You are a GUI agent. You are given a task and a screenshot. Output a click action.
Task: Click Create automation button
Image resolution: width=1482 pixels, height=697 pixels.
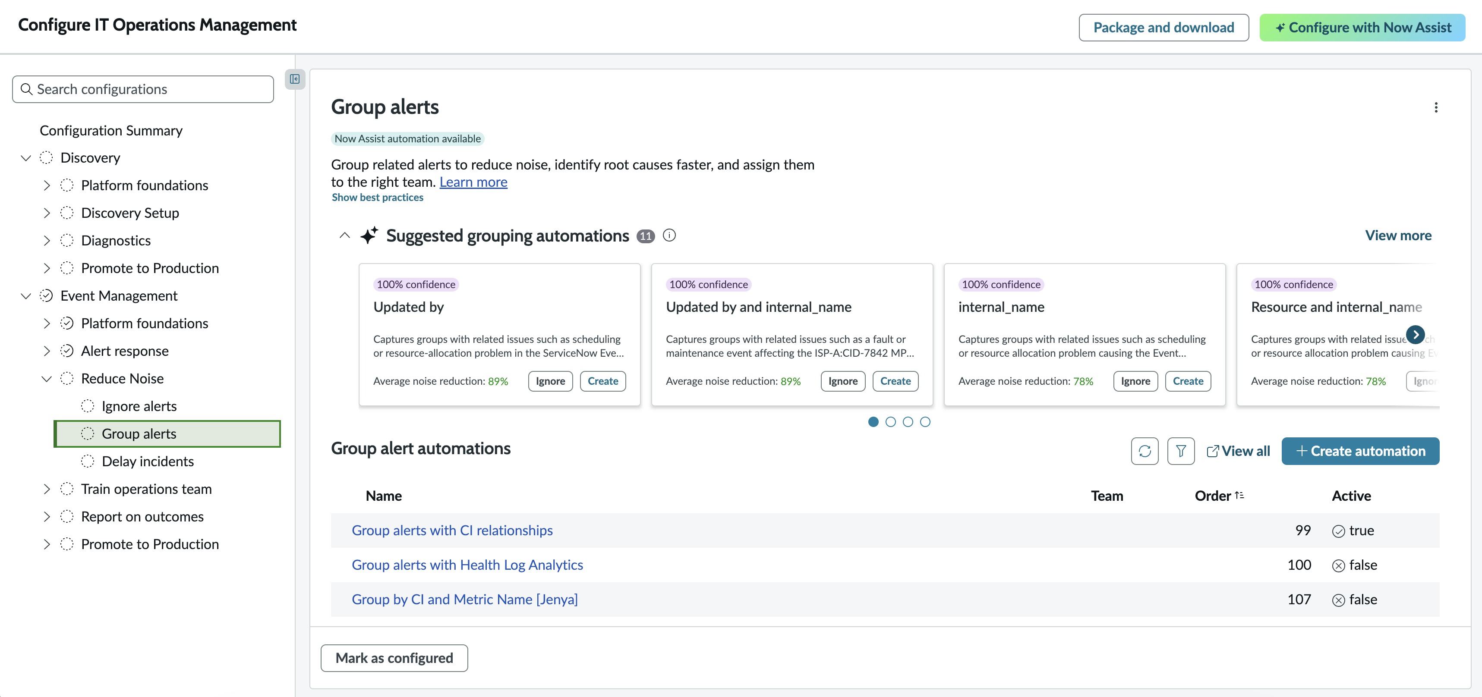tap(1360, 451)
